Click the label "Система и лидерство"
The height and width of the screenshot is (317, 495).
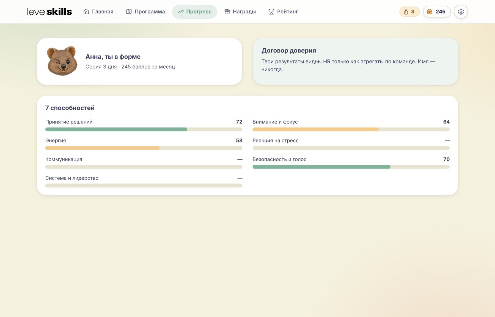point(72,178)
